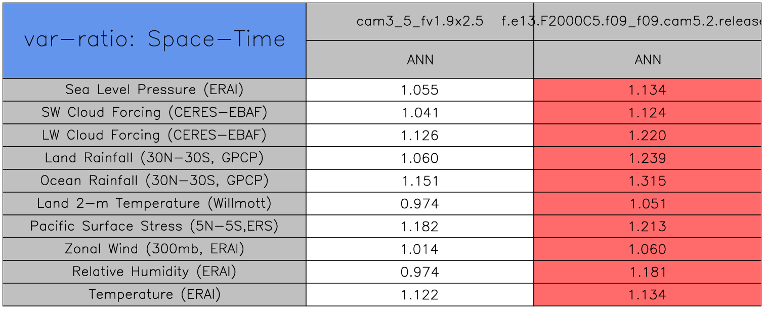Click the ANN header under cam3_5_fv1.9x2.5
The height and width of the screenshot is (309, 764).
tap(420, 60)
